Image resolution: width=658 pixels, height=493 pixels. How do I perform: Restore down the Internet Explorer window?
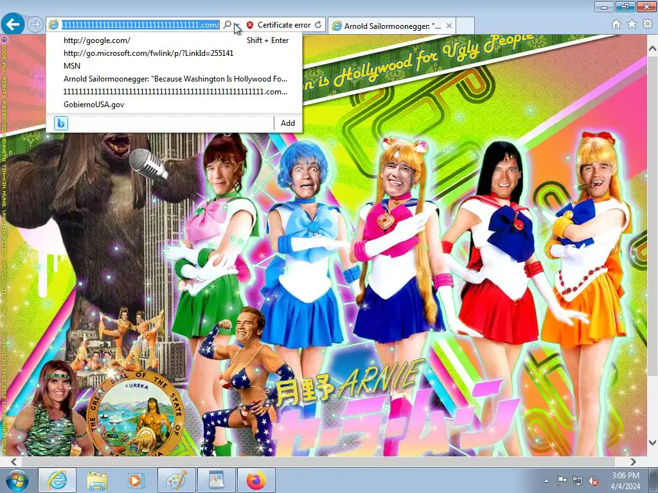pos(625,6)
